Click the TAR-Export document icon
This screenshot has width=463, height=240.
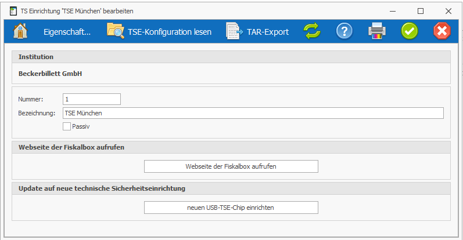235,31
